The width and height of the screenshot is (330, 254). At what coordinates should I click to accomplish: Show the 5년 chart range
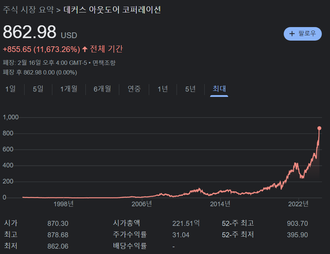[x=190, y=89]
